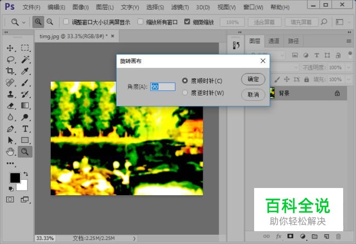The width and height of the screenshot is (356, 244).
Task: Click the 100% zoom button
Action: (232, 22)
